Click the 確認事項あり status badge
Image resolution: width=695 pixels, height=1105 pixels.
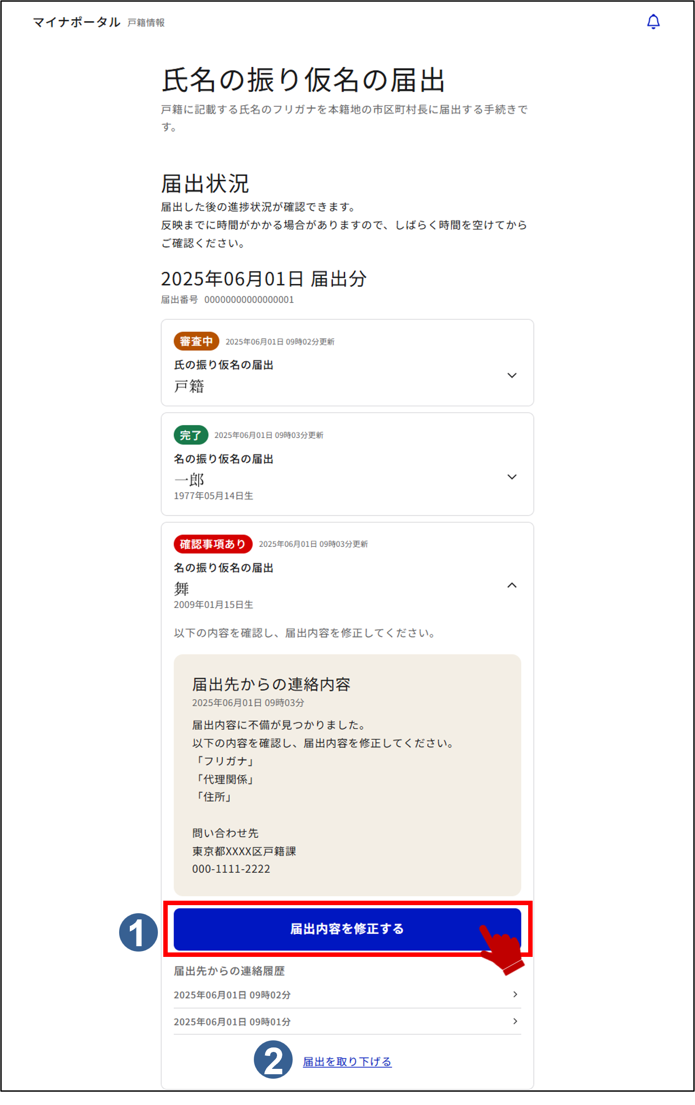(x=212, y=544)
